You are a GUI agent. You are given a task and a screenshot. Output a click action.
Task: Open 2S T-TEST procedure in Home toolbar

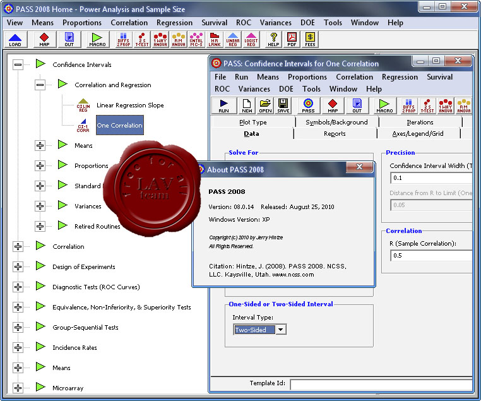click(142, 40)
